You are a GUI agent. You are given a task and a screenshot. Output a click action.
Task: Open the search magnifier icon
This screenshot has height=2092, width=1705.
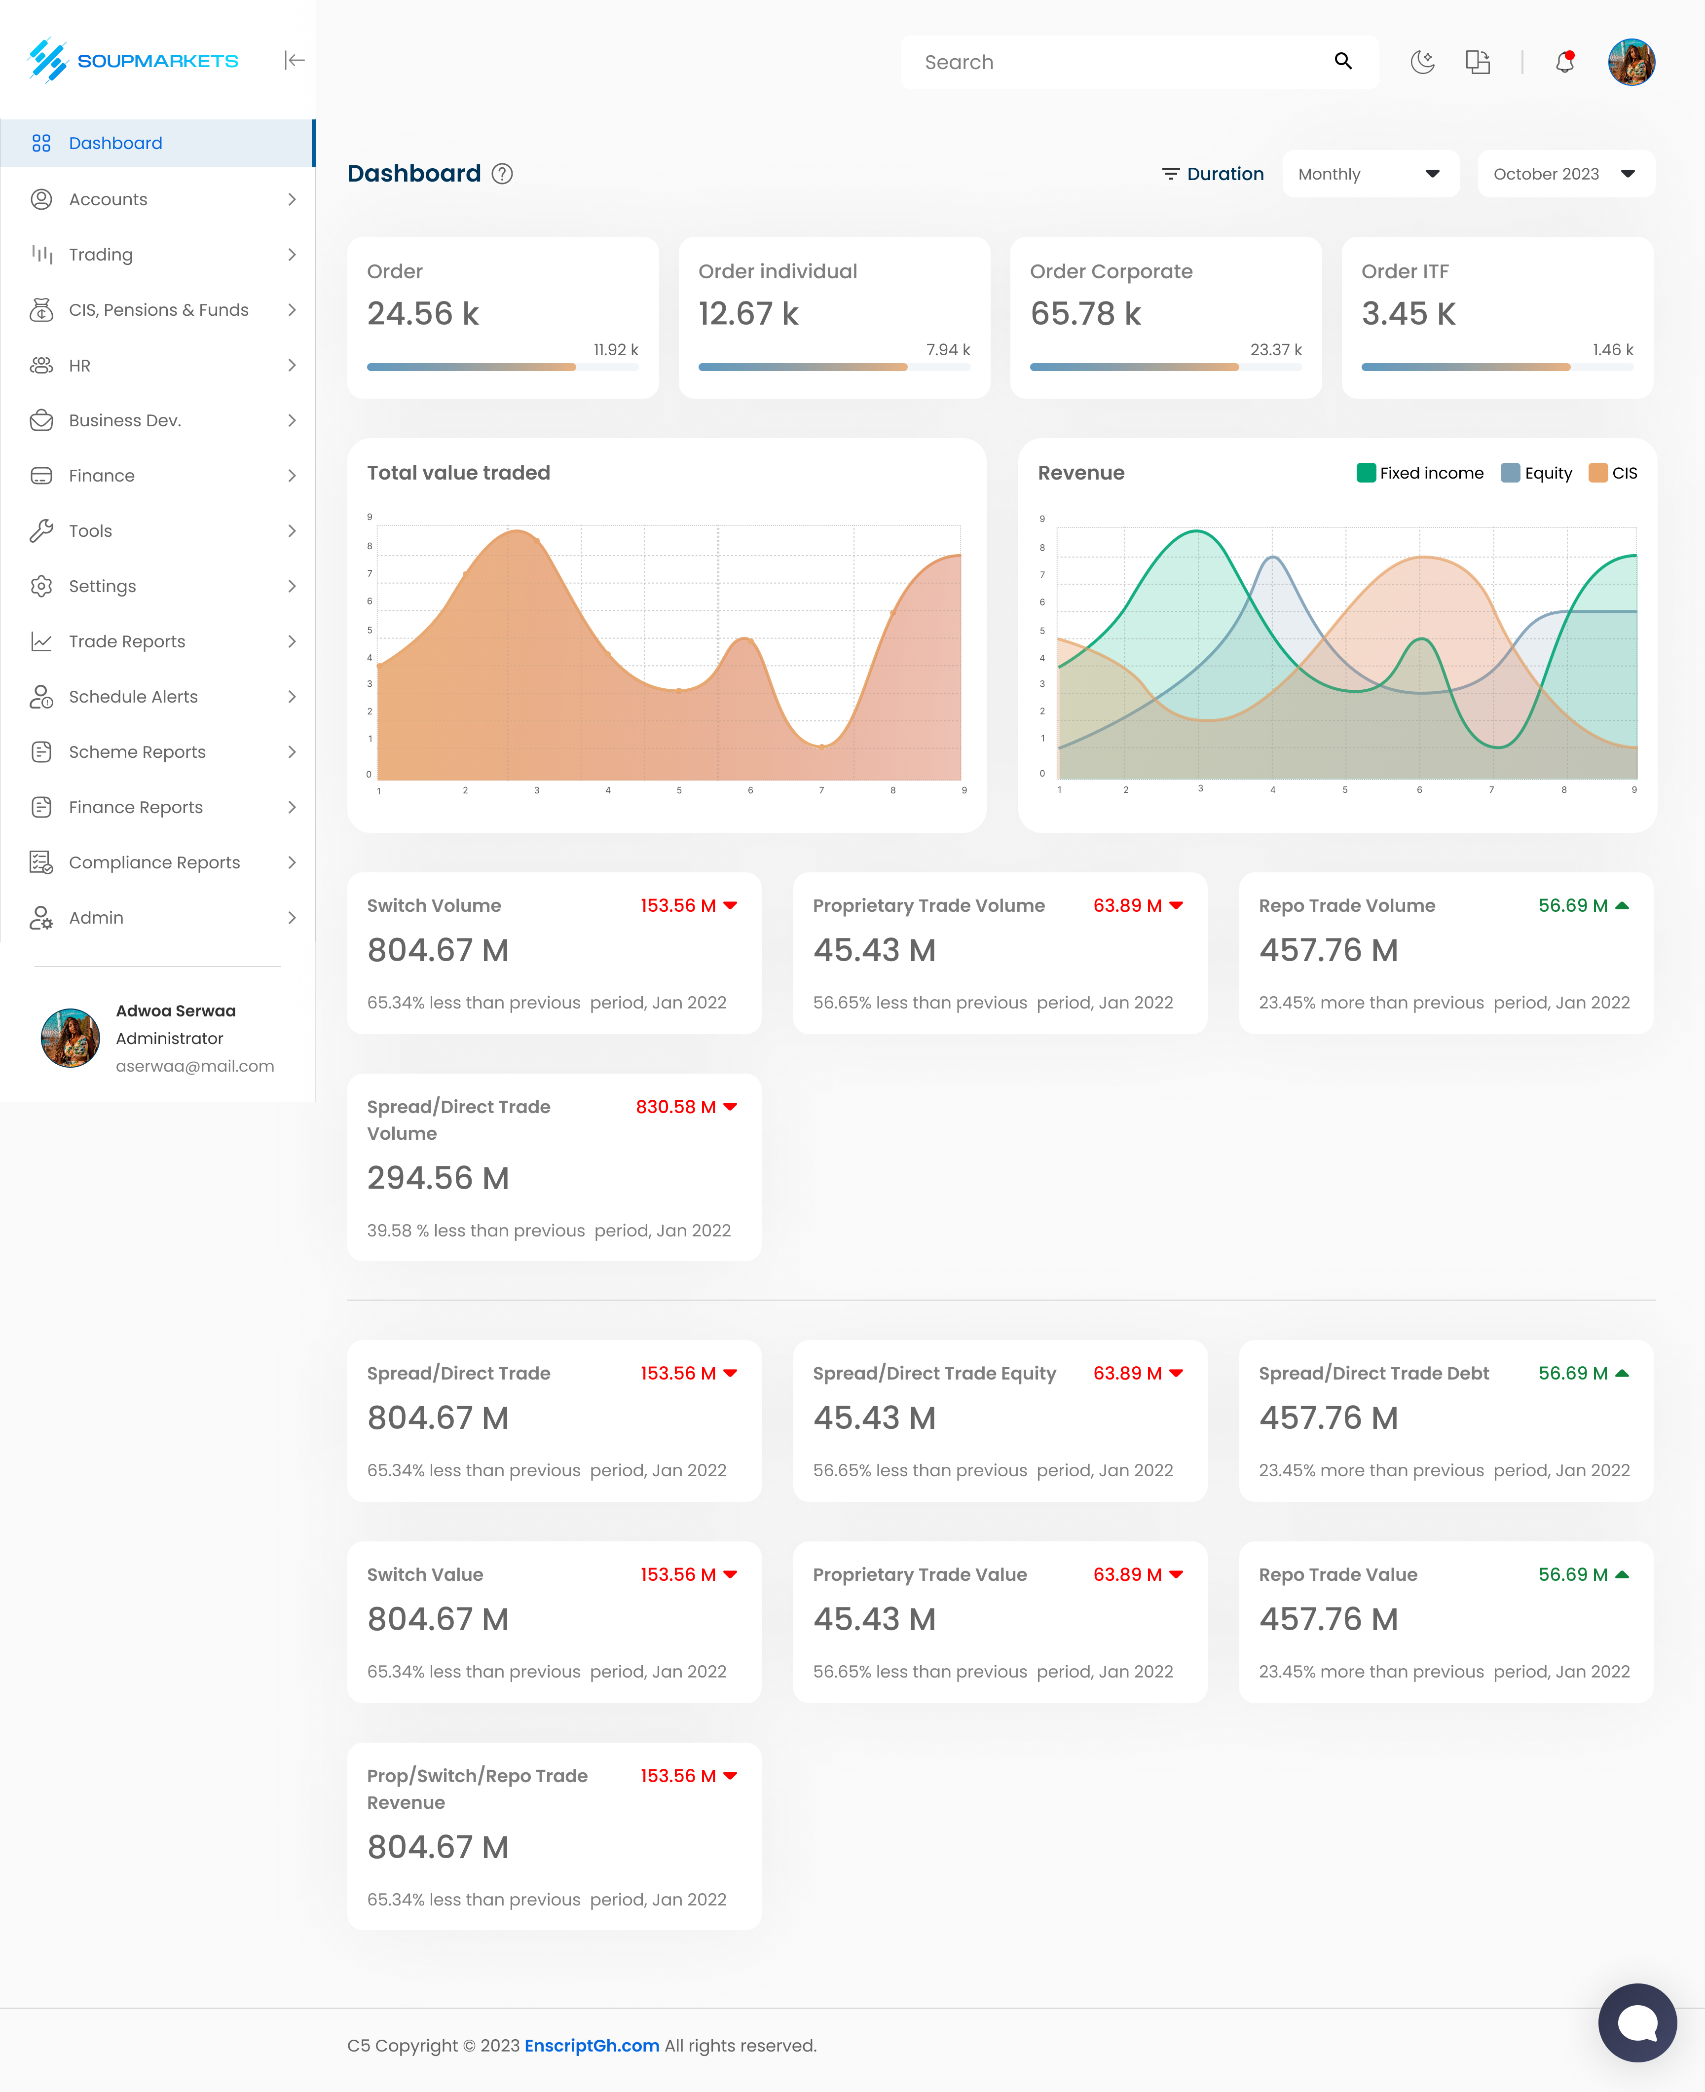(x=1342, y=61)
